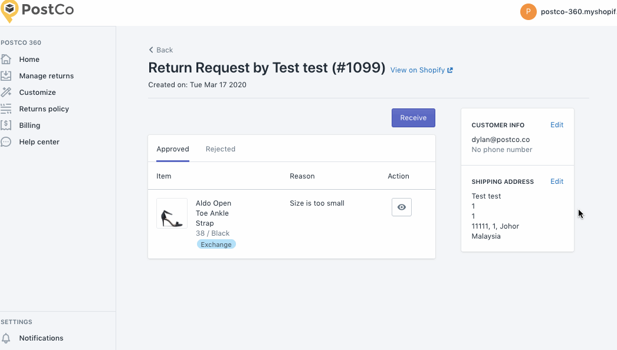View item details with the eye button
Screen dimensions: 617x350
click(x=401, y=207)
